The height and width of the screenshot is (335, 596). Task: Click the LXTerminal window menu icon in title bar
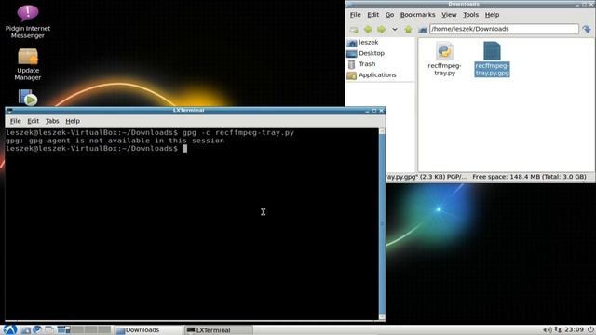click(x=9, y=111)
